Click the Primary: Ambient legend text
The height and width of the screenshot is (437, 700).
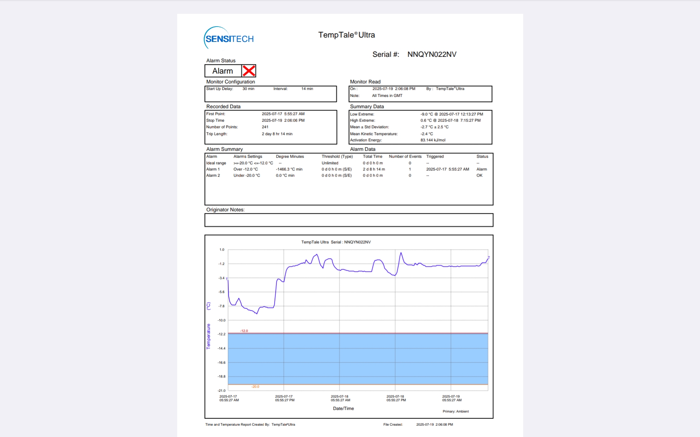(x=455, y=412)
